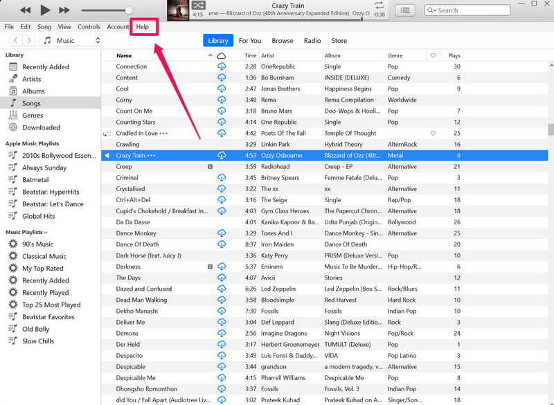
Task: Open the search filter magnifier dropdown
Action: [x=433, y=10]
